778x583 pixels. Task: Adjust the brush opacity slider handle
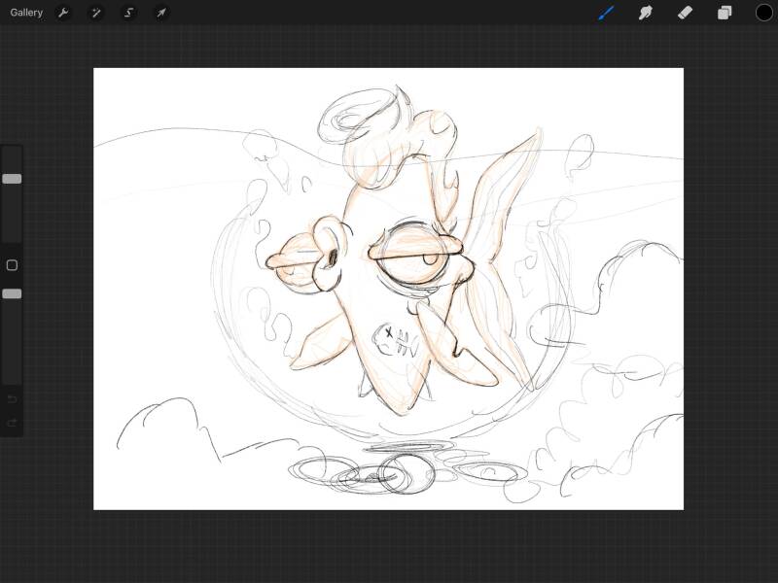coord(12,294)
